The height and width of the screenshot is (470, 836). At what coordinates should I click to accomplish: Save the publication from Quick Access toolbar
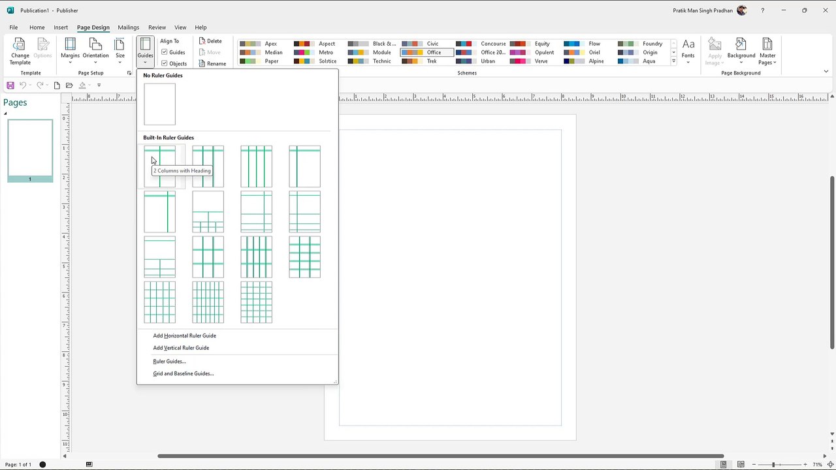[10, 86]
